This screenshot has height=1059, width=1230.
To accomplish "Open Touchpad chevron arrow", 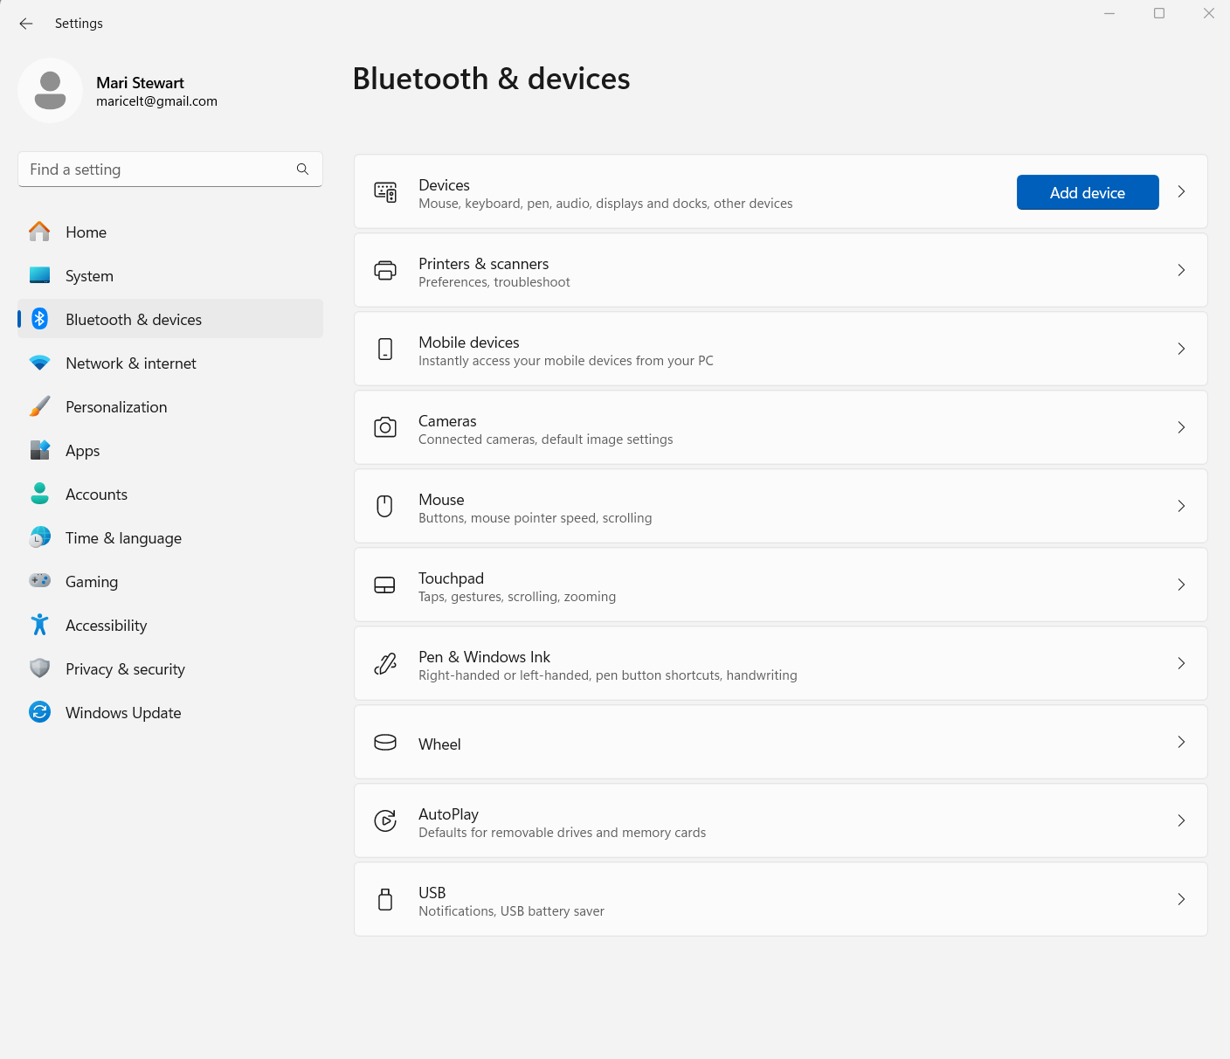I will tap(1181, 585).
